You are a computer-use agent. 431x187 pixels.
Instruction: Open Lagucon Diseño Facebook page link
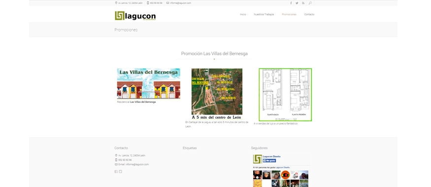[x=271, y=156]
